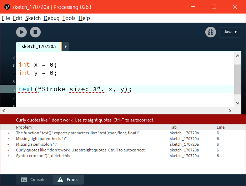Select the 'Curly quotes like' row in the errors table
This screenshot has height=186, width=246.
pos(123,150)
